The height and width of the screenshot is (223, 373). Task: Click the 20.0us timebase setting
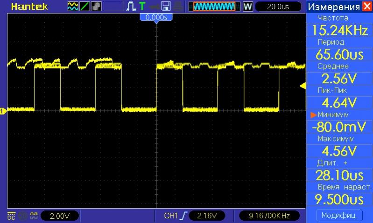(278, 7)
